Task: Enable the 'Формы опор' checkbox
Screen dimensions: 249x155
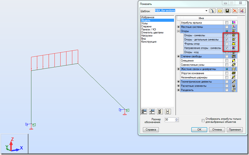Action: [x=227, y=44]
